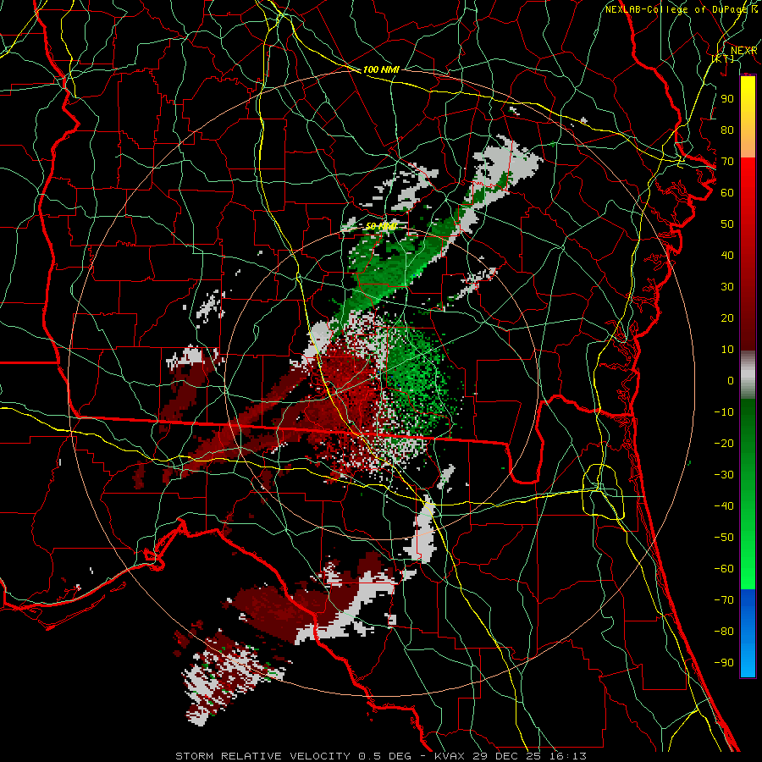Click the 30 value on the velocity scale
Screen dimensions: 762x762
(x=727, y=287)
